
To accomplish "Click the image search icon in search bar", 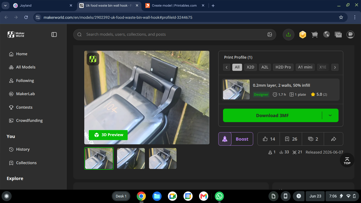I will pyautogui.click(x=270, y=35).
